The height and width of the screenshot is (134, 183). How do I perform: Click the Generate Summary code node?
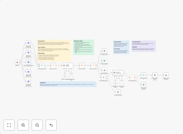click(93, 65)
